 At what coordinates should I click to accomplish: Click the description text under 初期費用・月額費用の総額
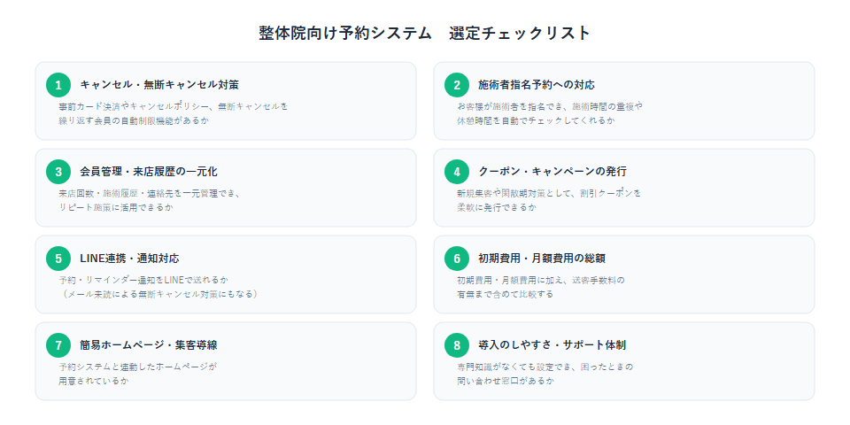click(541, 287)
